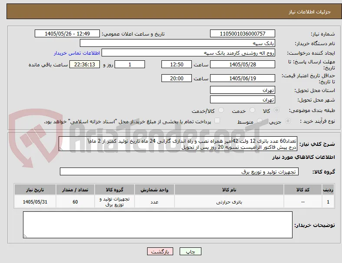342x263 pixels.
Task: Click the توضیحات خریدار notes textarea
Action: tap(158, 225)
